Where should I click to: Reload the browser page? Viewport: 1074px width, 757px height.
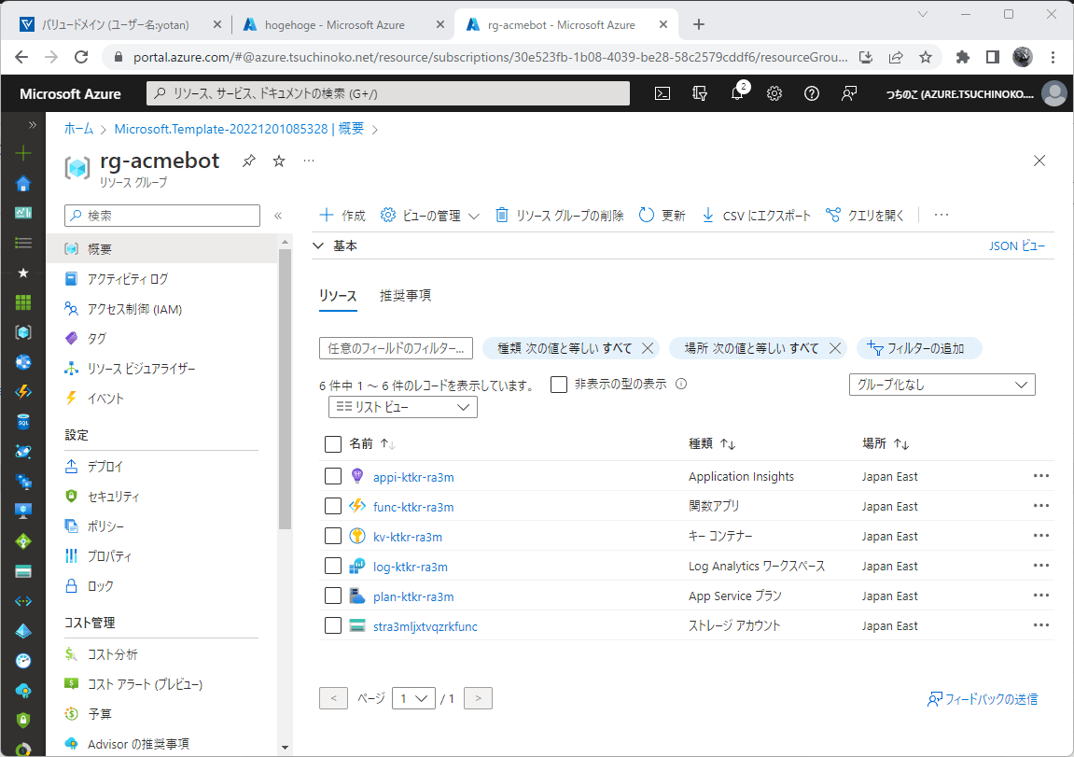click(81, 57)
